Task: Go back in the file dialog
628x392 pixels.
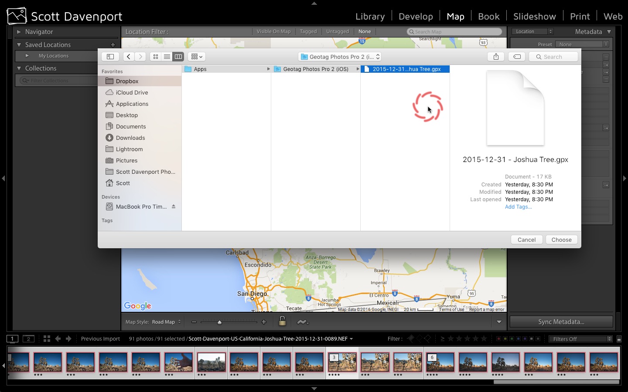Action: [x=128, y=57]
